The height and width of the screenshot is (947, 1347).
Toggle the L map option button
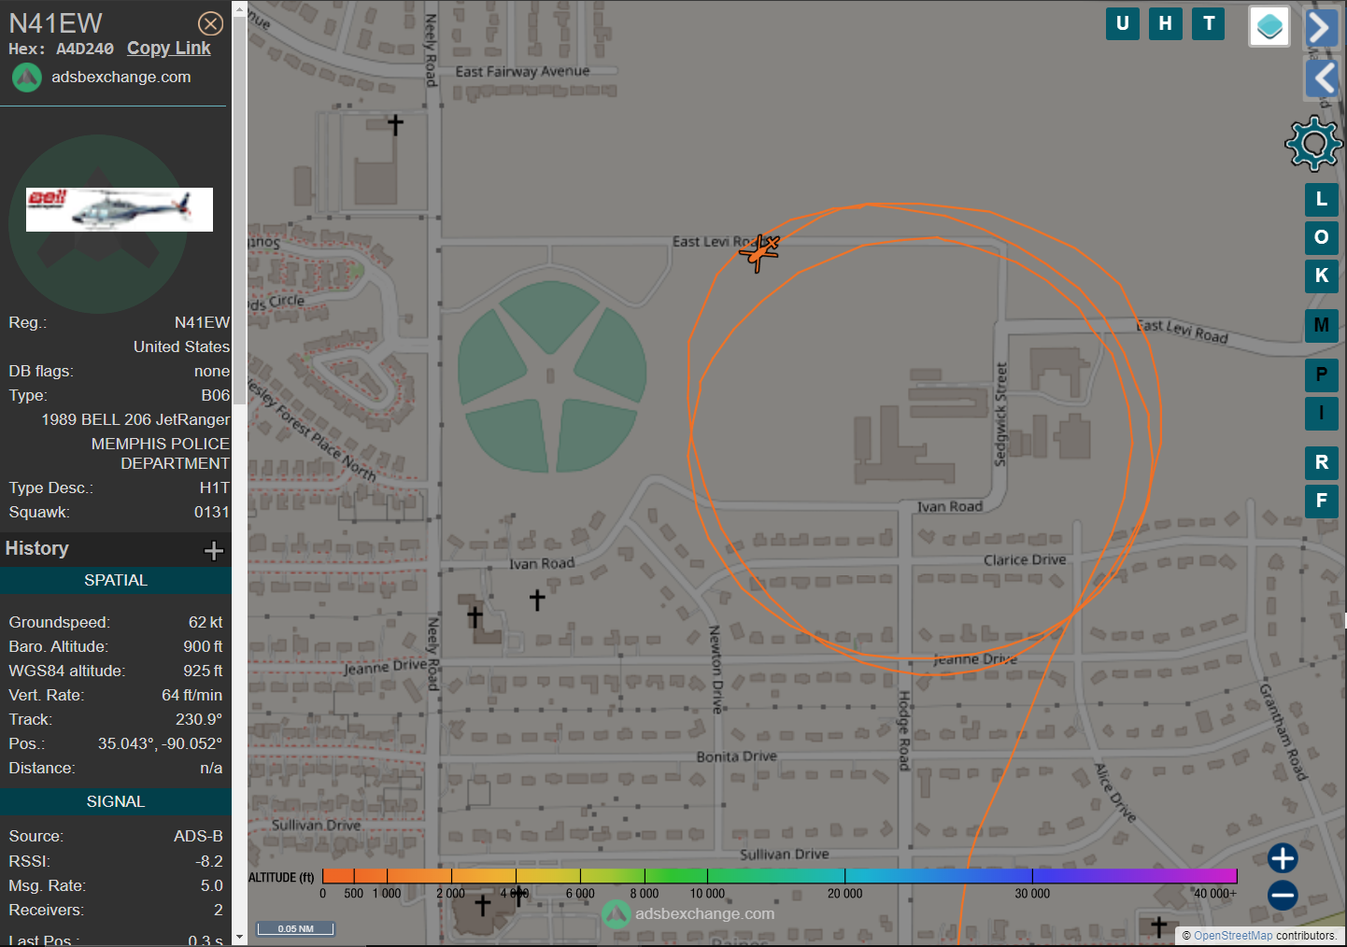coord(1322,199)
